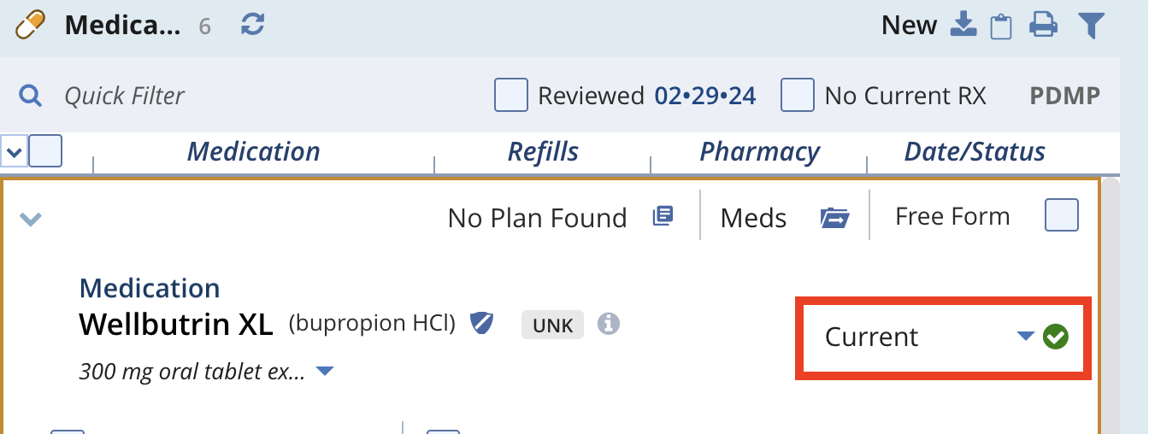This screenshot has width=1149, height=434.
Task: Click the download icon next to New
Action: (963, 25)
